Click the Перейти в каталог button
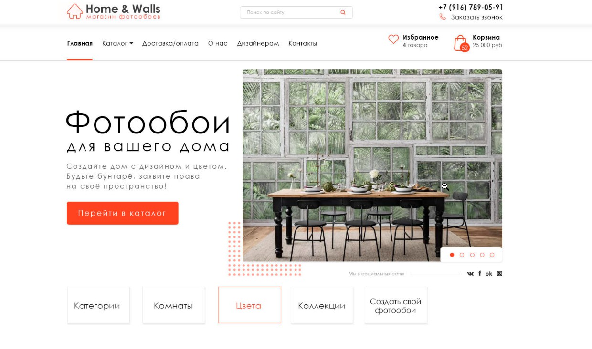 click(x=122, y=213)
